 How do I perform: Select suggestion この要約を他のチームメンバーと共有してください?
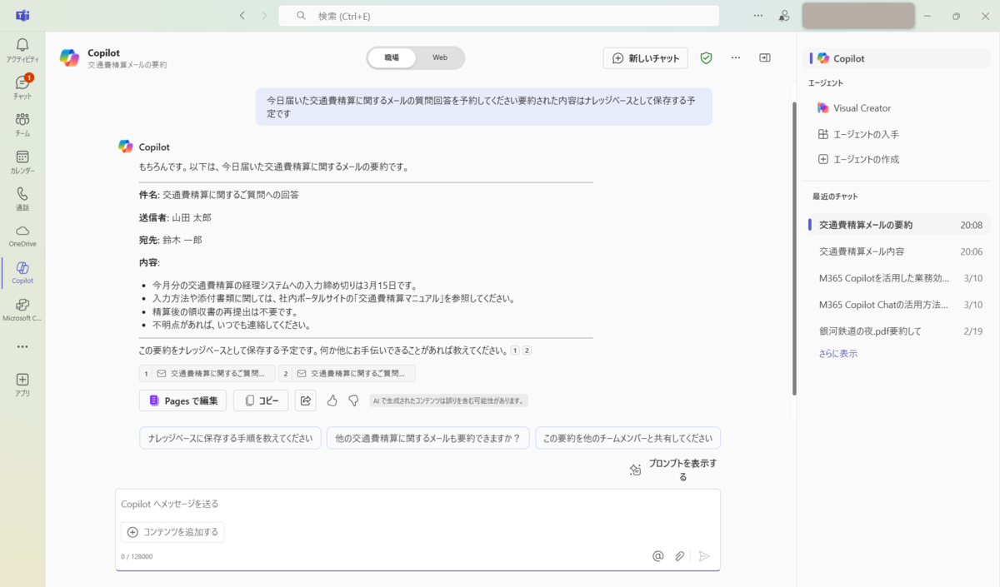[x=627, y=438]
